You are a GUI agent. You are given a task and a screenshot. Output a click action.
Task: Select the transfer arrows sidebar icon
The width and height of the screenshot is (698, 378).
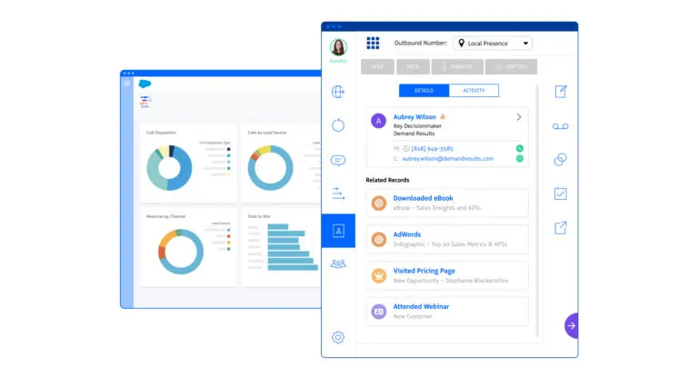(x=338, y=194)
